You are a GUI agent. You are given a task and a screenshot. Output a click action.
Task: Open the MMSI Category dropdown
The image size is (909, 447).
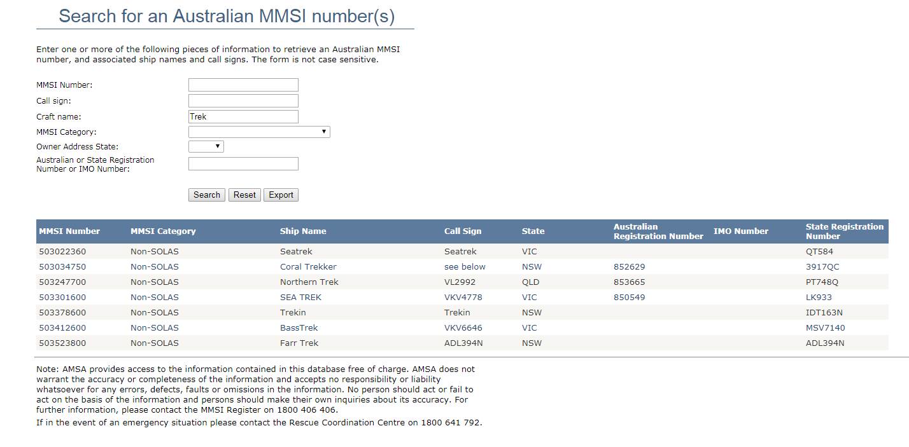point(259,132)
